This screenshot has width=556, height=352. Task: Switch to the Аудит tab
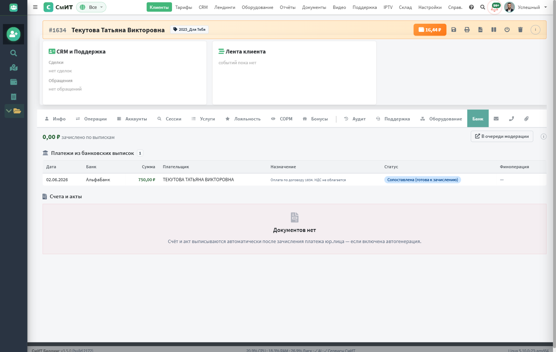click(x=355, y=119)
